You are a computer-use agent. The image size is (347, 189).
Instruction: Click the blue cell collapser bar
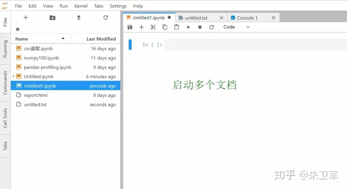tap(130, 44)
